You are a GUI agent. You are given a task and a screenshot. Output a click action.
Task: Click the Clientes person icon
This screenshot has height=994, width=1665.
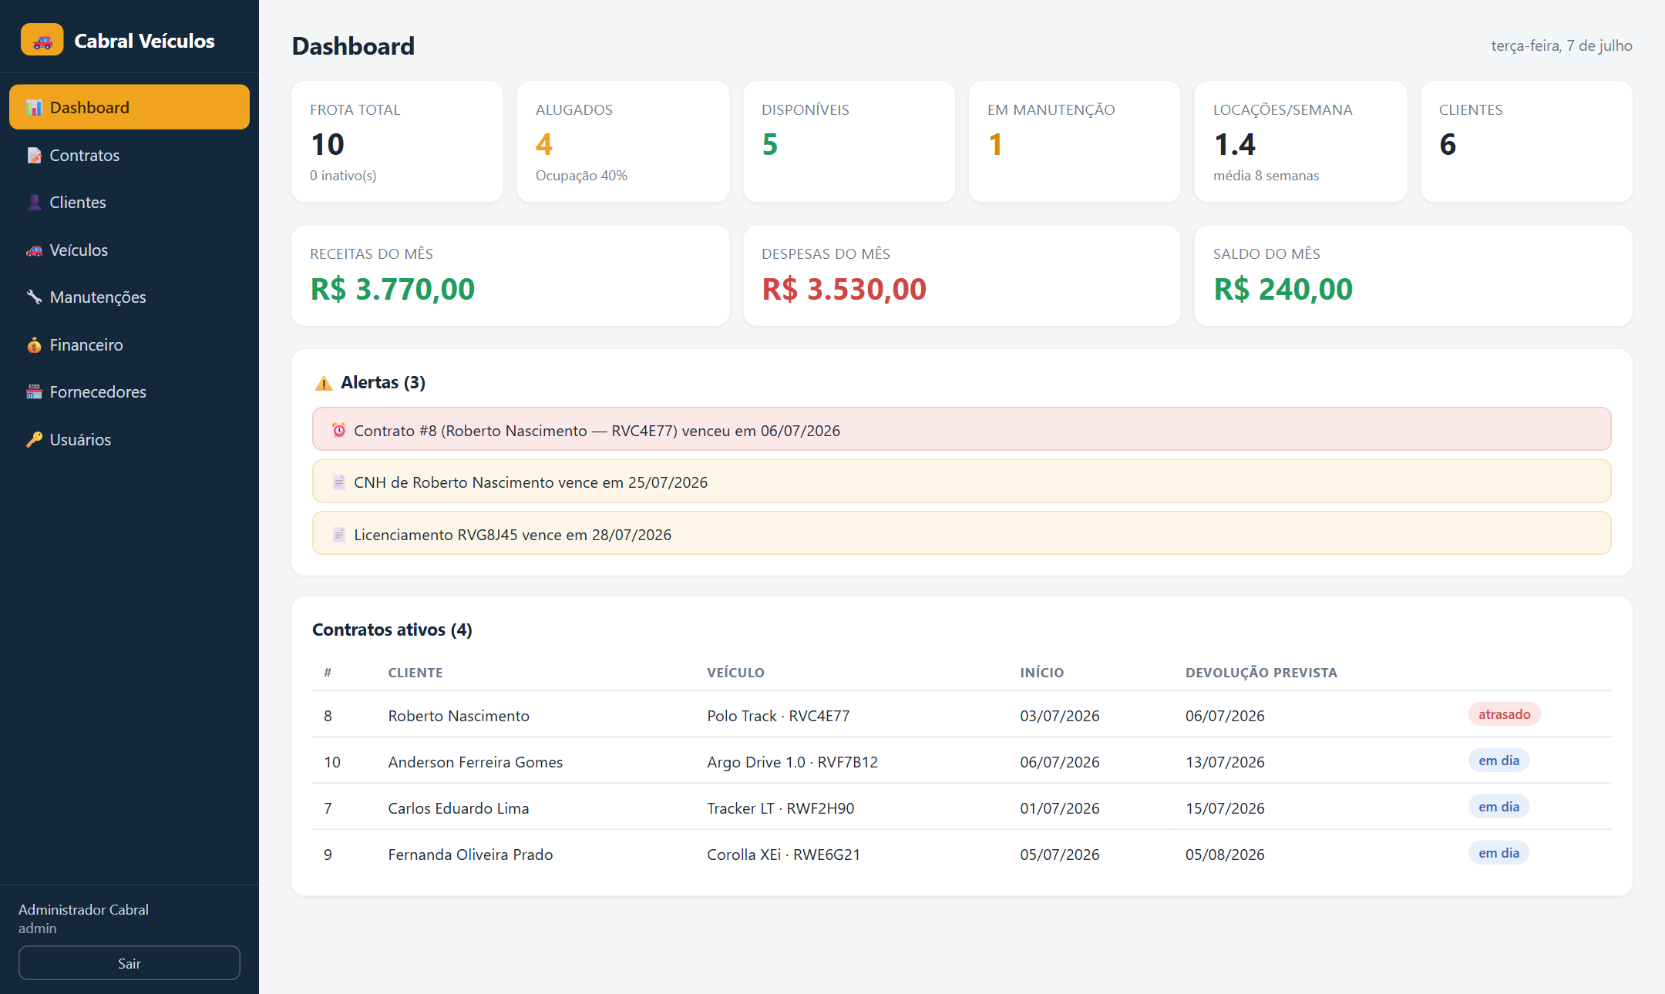click(34, 203)
